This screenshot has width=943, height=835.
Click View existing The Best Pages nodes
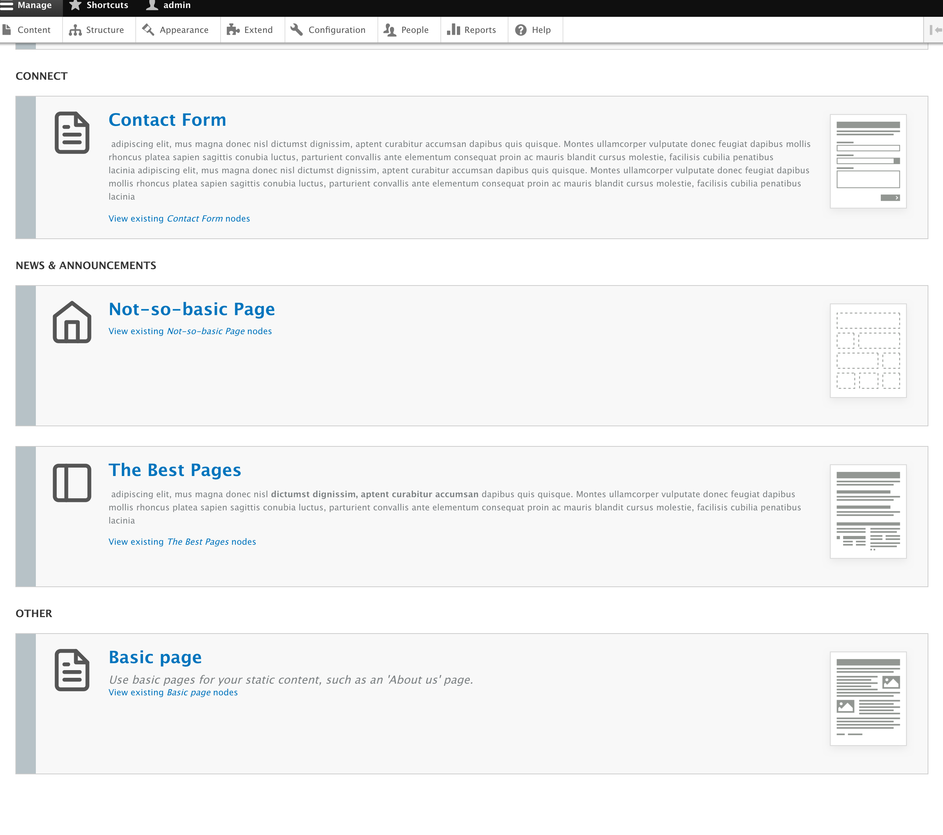(x=182, y=542)
